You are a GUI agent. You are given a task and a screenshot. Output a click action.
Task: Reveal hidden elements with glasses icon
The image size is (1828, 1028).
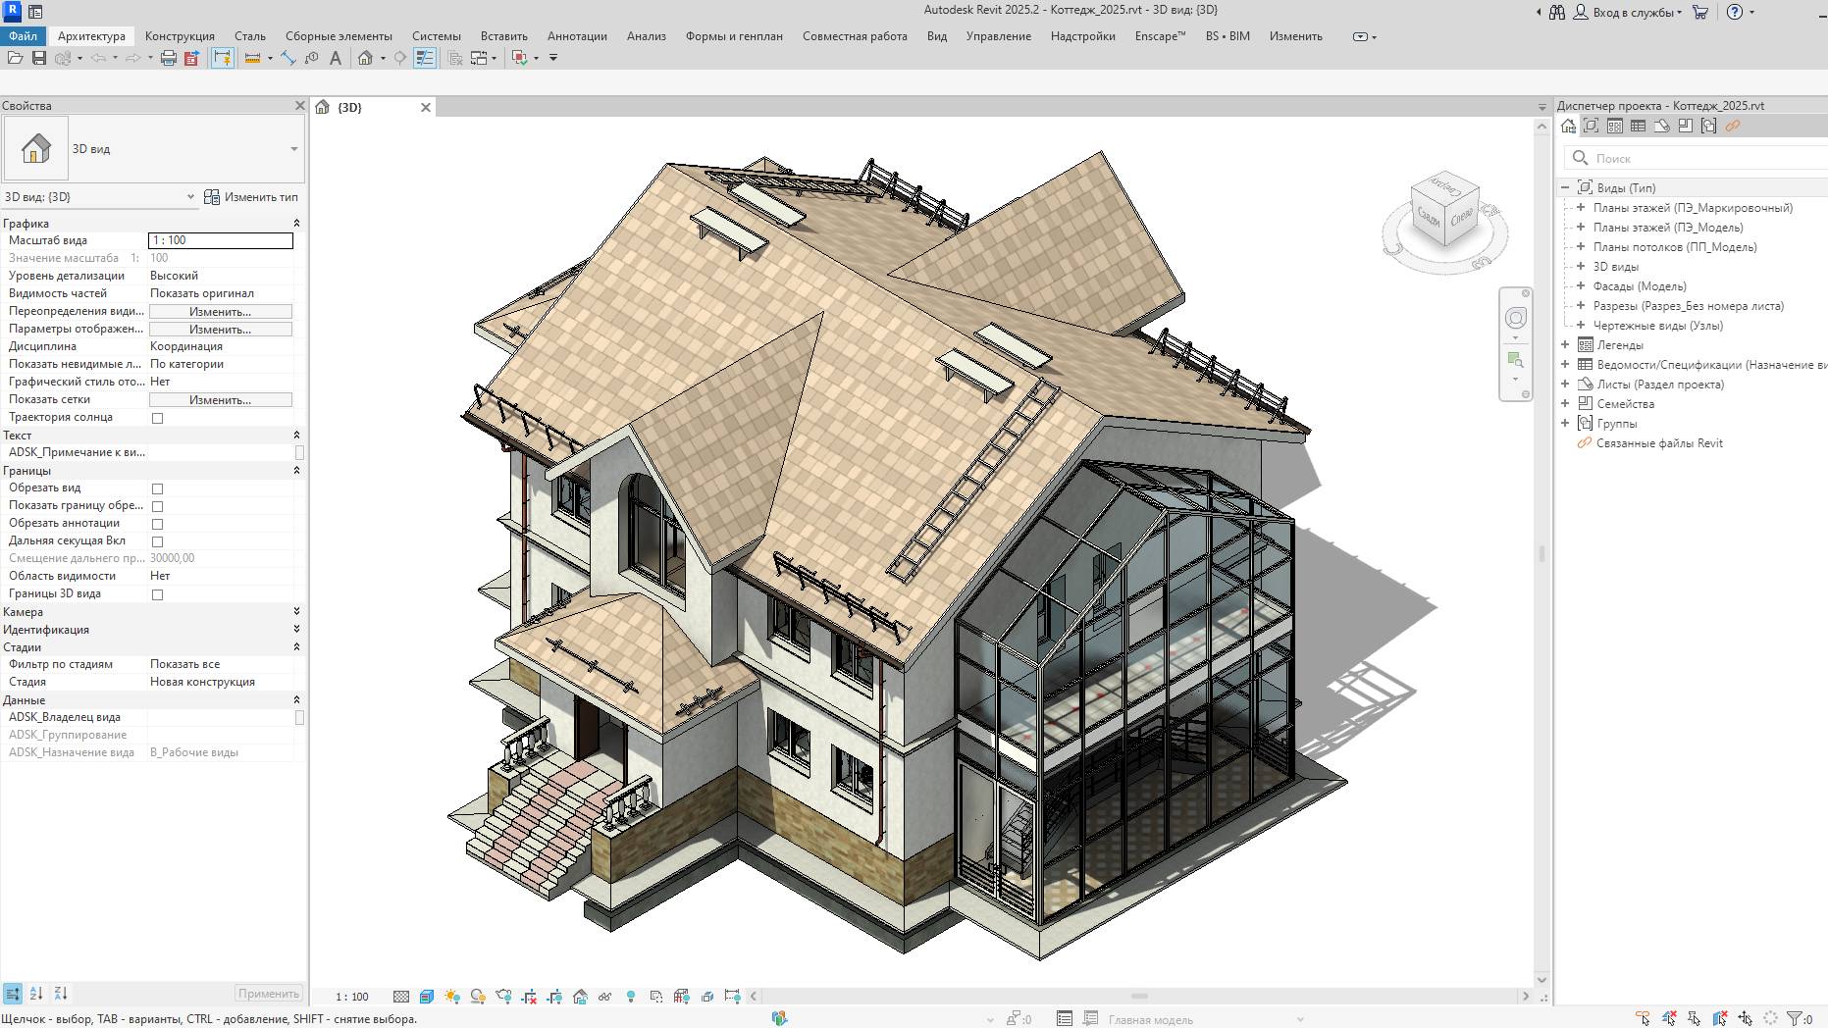604,997
